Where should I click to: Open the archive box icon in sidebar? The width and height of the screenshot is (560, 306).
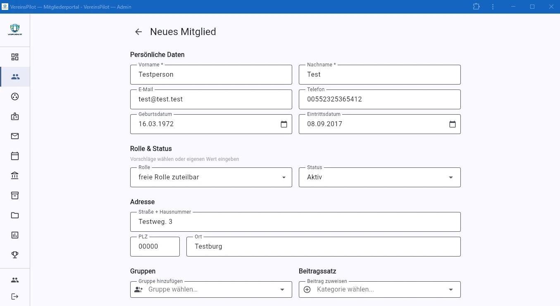pos(15,195)
